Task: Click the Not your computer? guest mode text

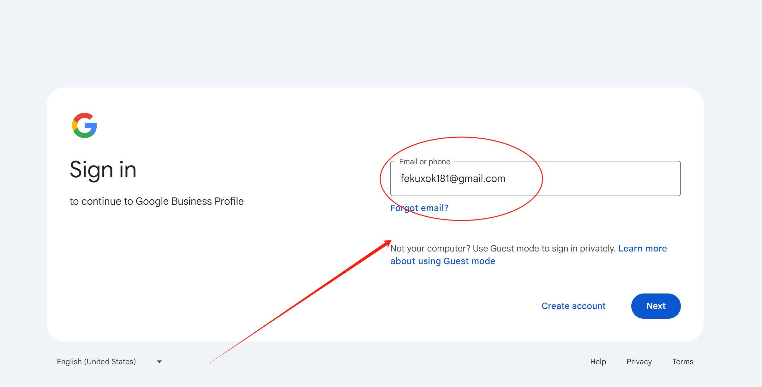Action: [x=503, y=248]
